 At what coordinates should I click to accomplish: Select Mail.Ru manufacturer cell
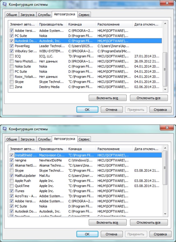click(x=44, y=176)
